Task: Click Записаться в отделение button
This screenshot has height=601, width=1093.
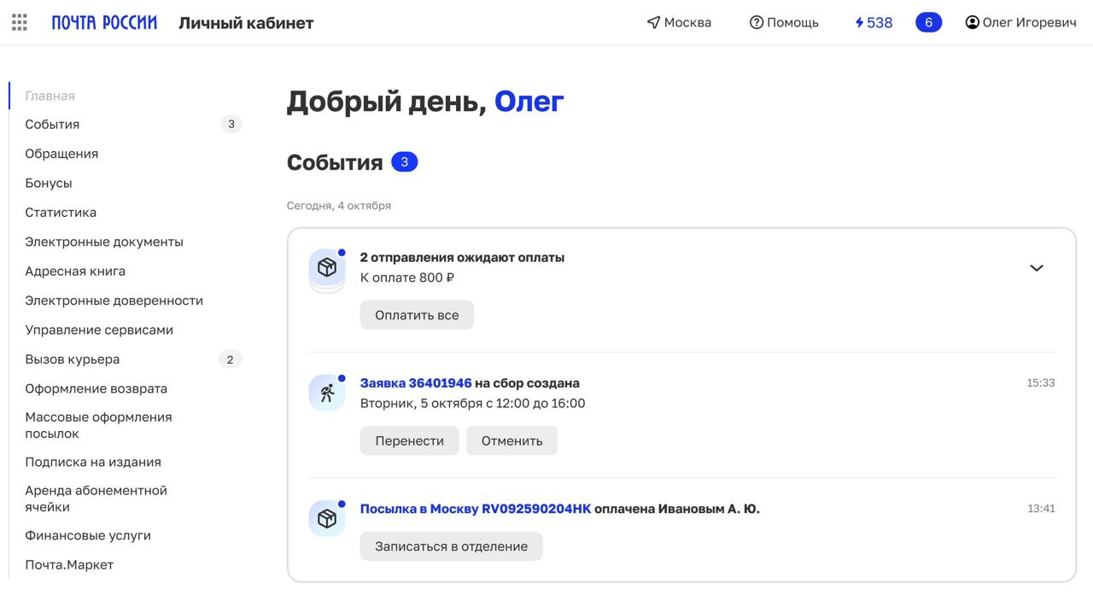Action: coord(451,546)
